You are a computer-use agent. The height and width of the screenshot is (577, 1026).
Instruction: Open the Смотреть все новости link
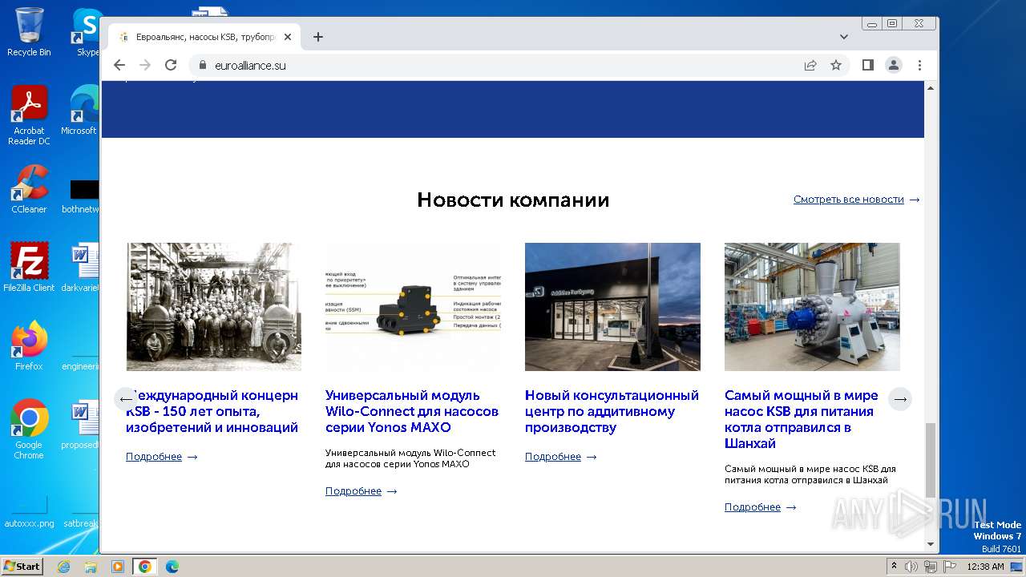point(849,200)
